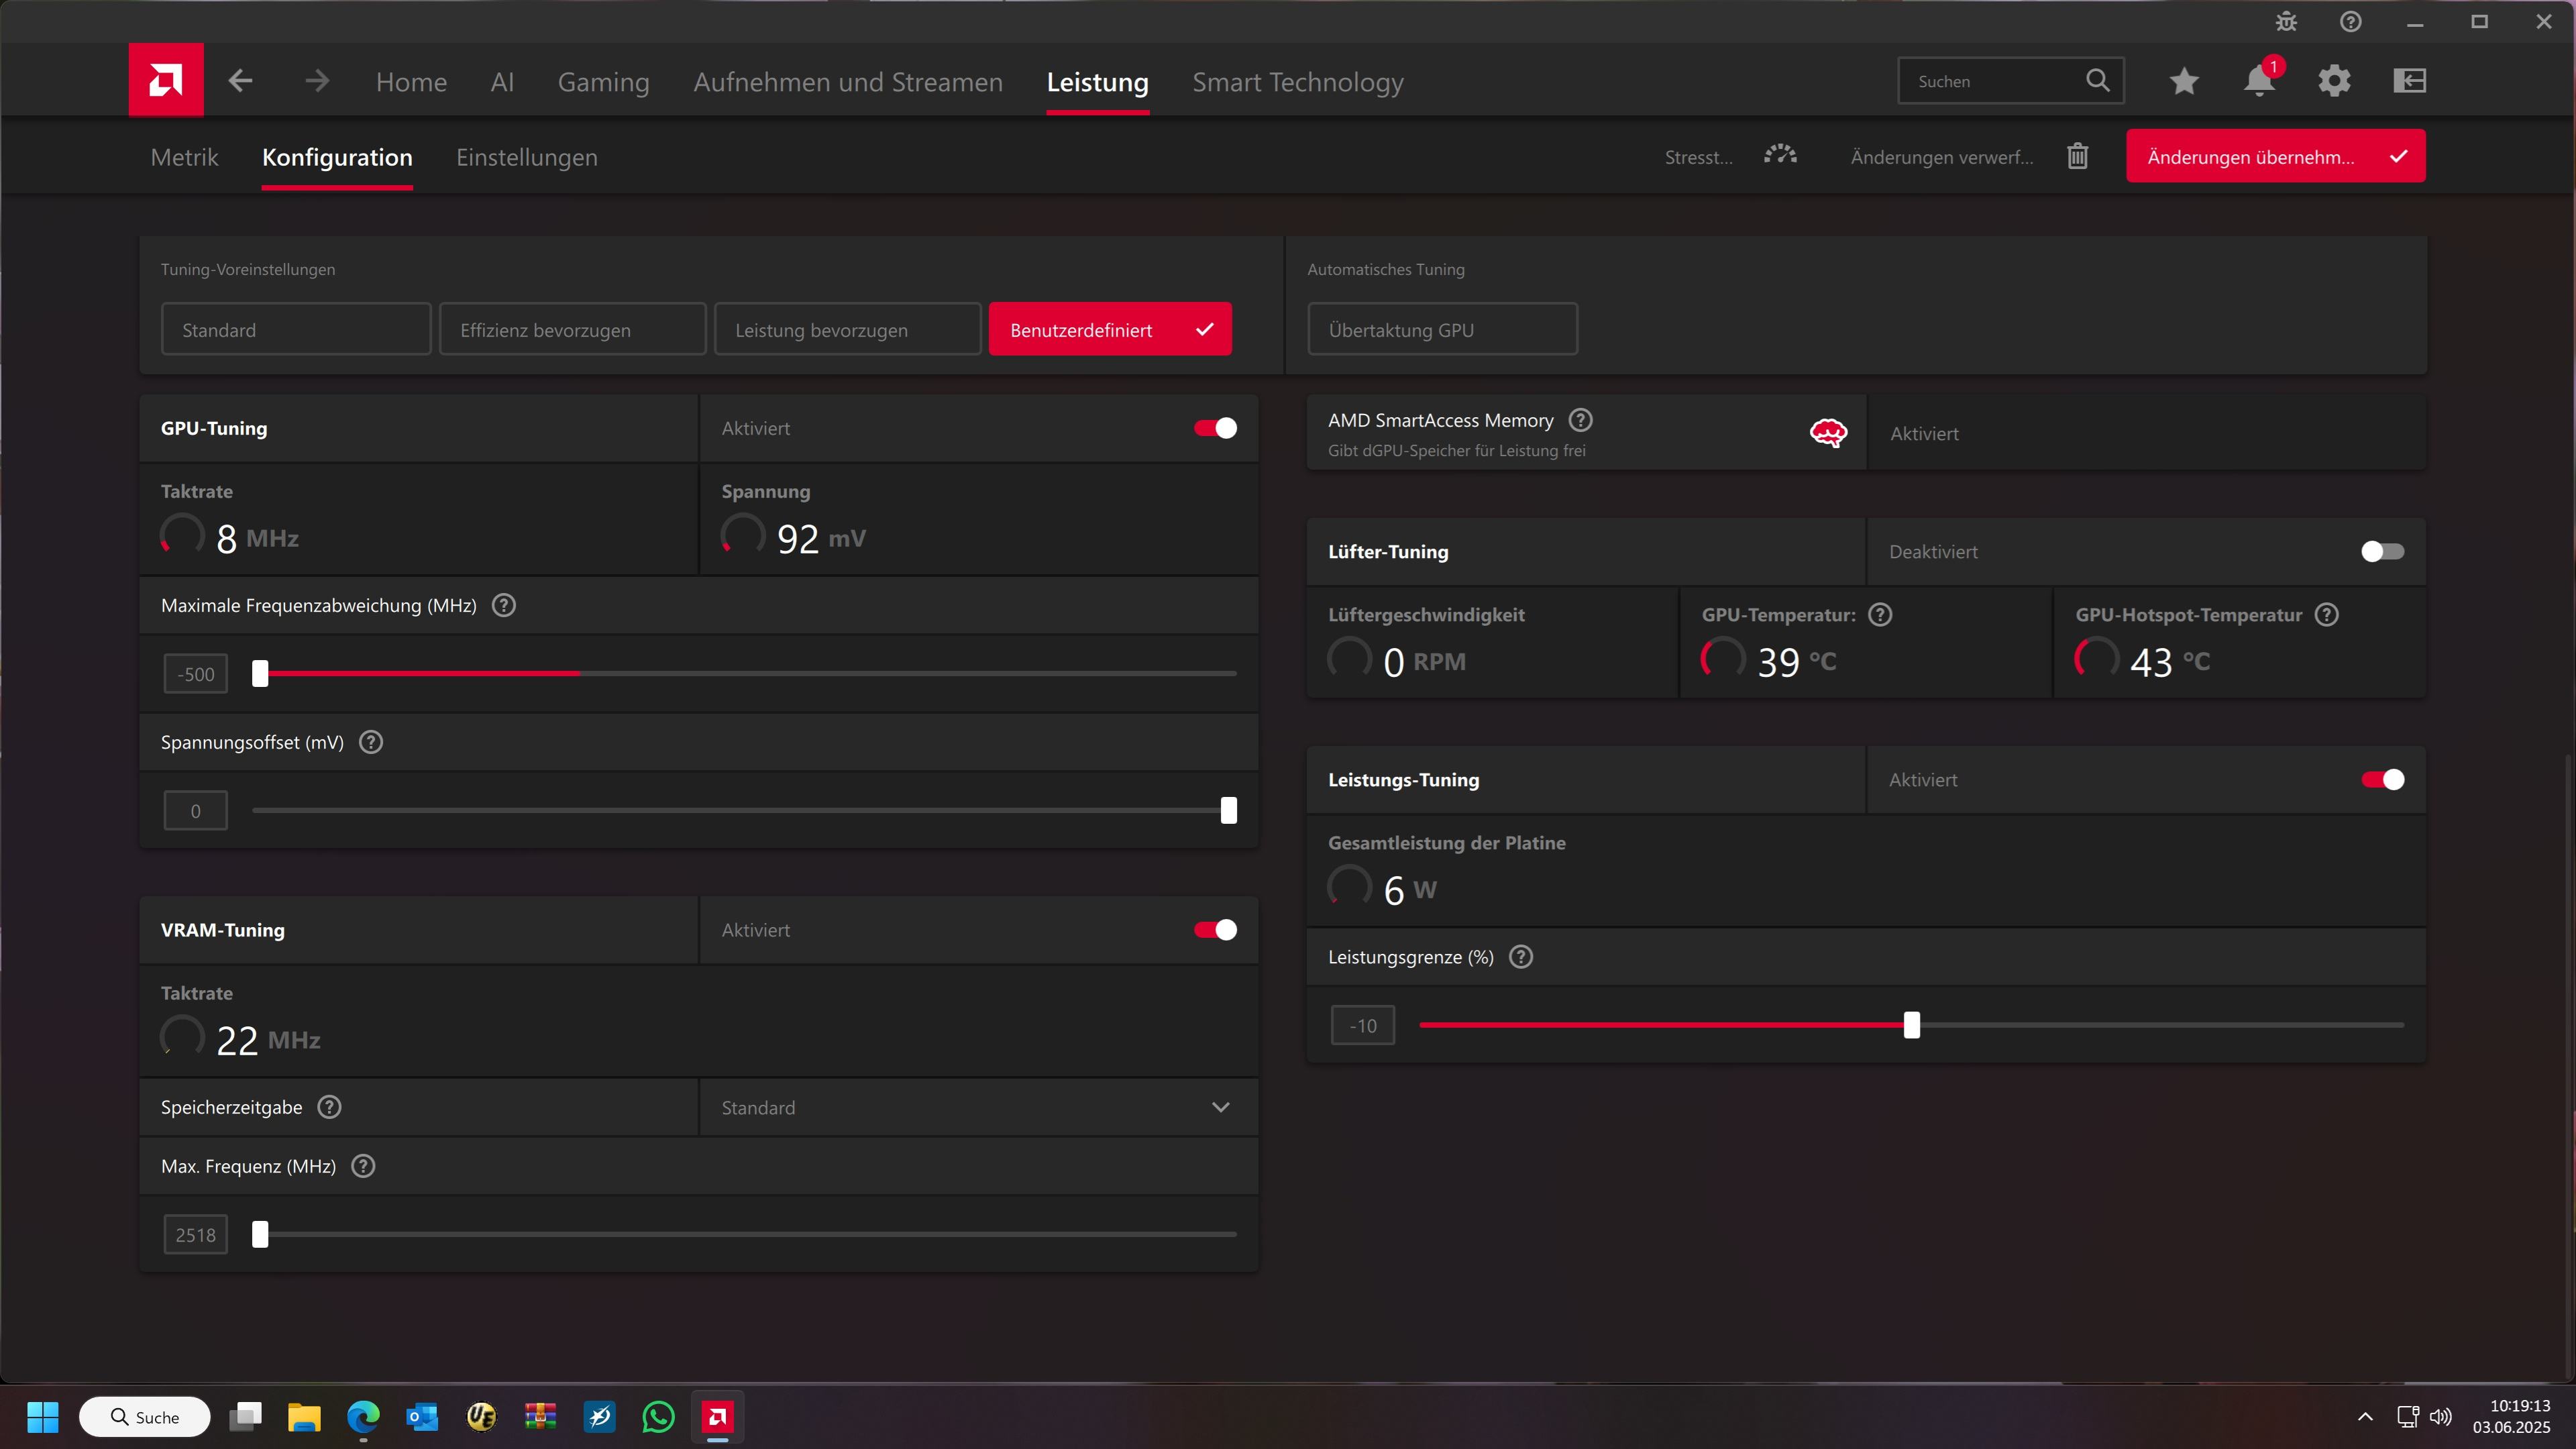Discard changes using the trash icon
Viewport: 2576px width, 1449px height.
tap(2078, 156)
